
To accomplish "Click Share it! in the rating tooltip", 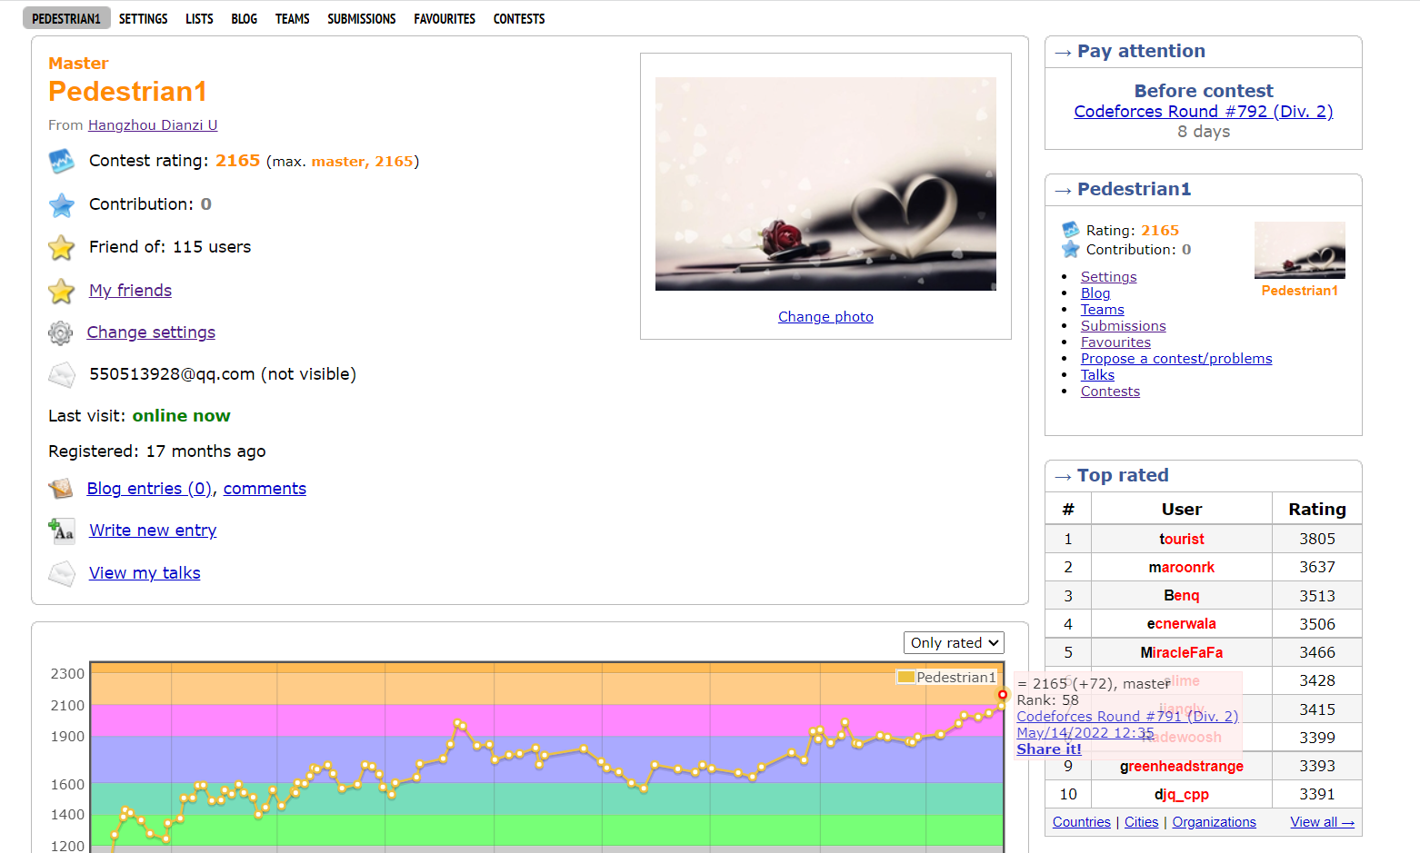I will coord(1048,749).
